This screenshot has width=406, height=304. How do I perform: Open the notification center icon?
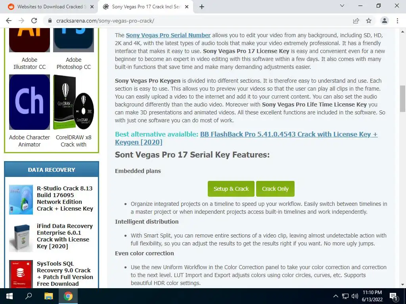click(393, 296)
